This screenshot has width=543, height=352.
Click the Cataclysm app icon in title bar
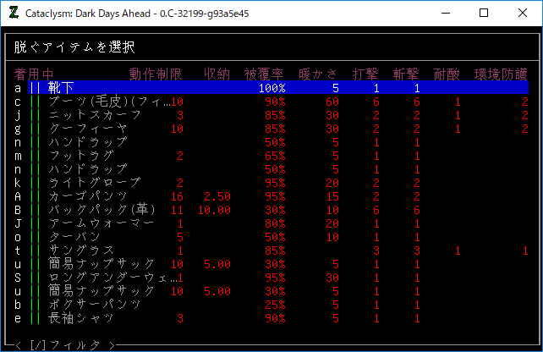point(14,14)
